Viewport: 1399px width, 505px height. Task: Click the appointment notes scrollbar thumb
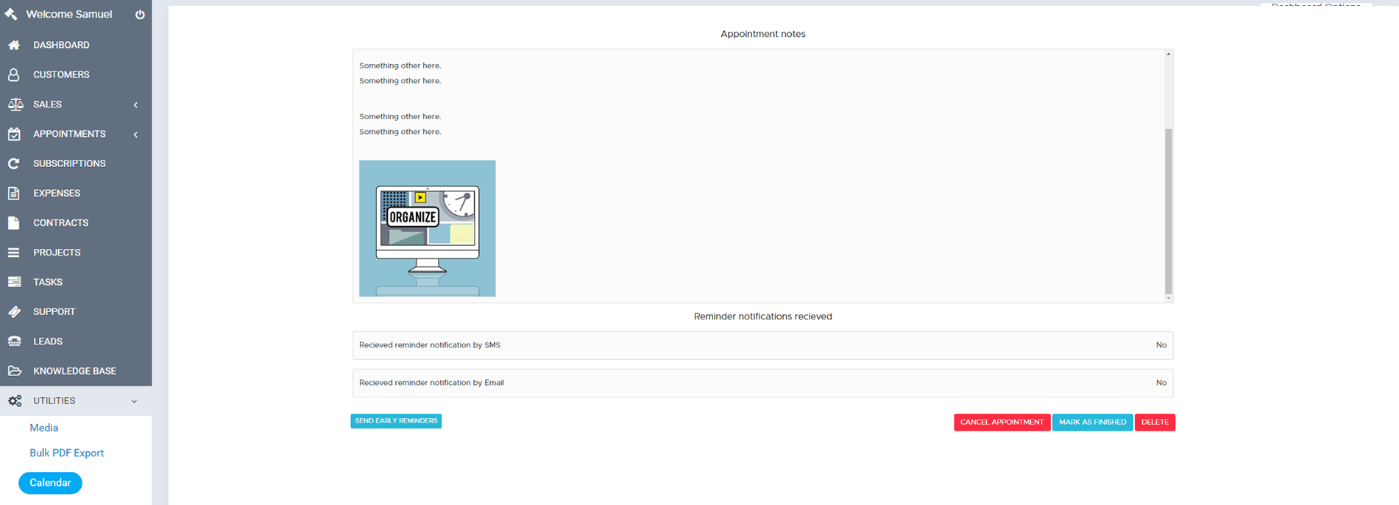pos(1168,211)
